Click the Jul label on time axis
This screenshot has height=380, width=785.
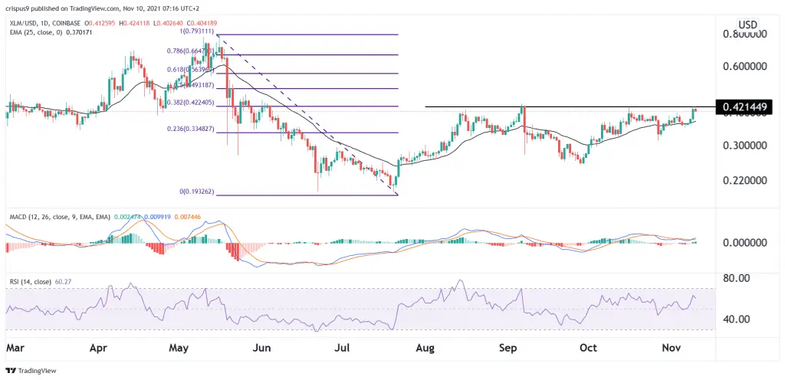(x=343, y=348)
